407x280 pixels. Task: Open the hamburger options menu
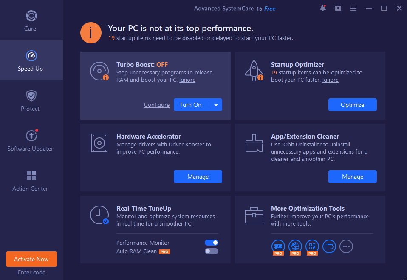tap(353, 8)
